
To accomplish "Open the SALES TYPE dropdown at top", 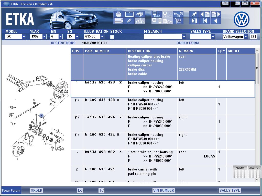I will click(213, 36).
